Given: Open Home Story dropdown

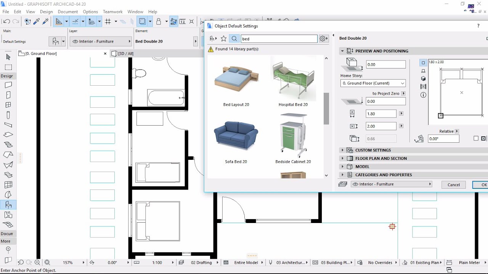Looking at the screenshot, I should (373, 83).
